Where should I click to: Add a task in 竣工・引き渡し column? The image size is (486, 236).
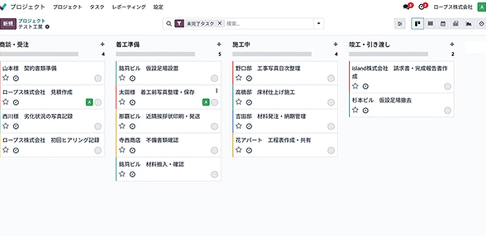pyautogui.click(x=452, y=44)
